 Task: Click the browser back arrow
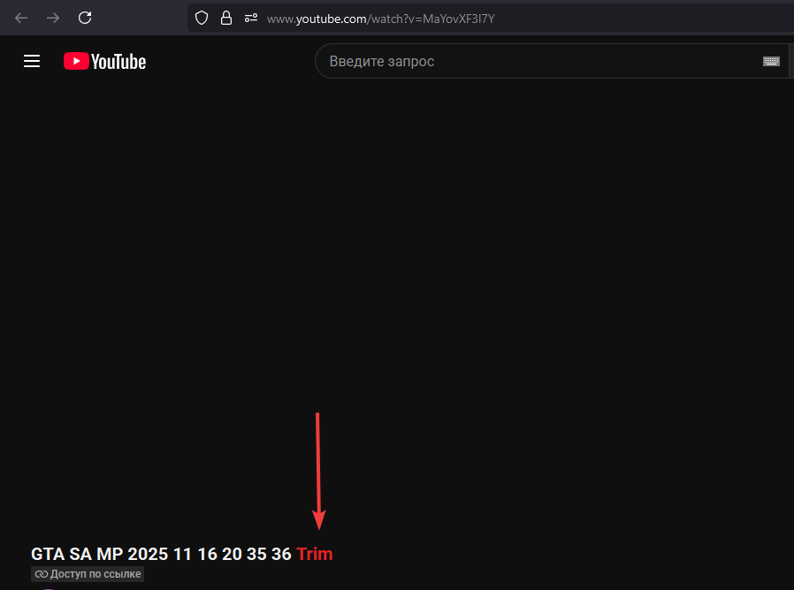tap(21, 18)
